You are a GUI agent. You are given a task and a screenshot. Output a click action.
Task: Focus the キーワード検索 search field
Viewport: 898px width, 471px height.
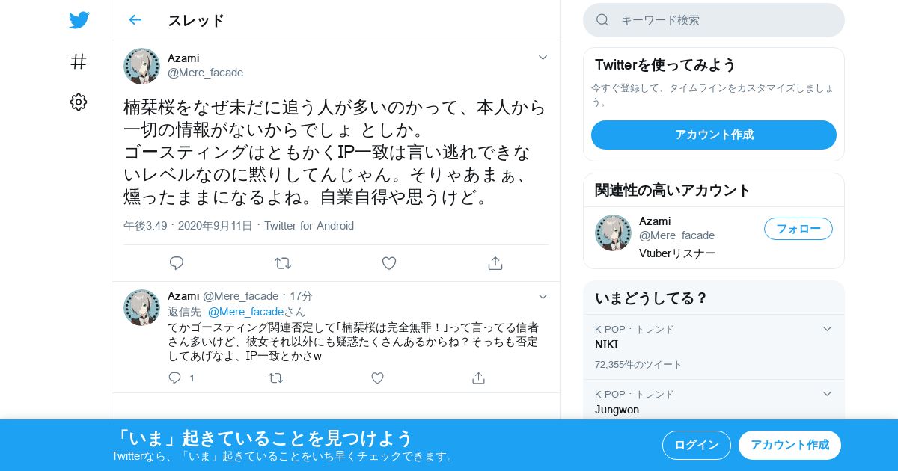[714, 20]
